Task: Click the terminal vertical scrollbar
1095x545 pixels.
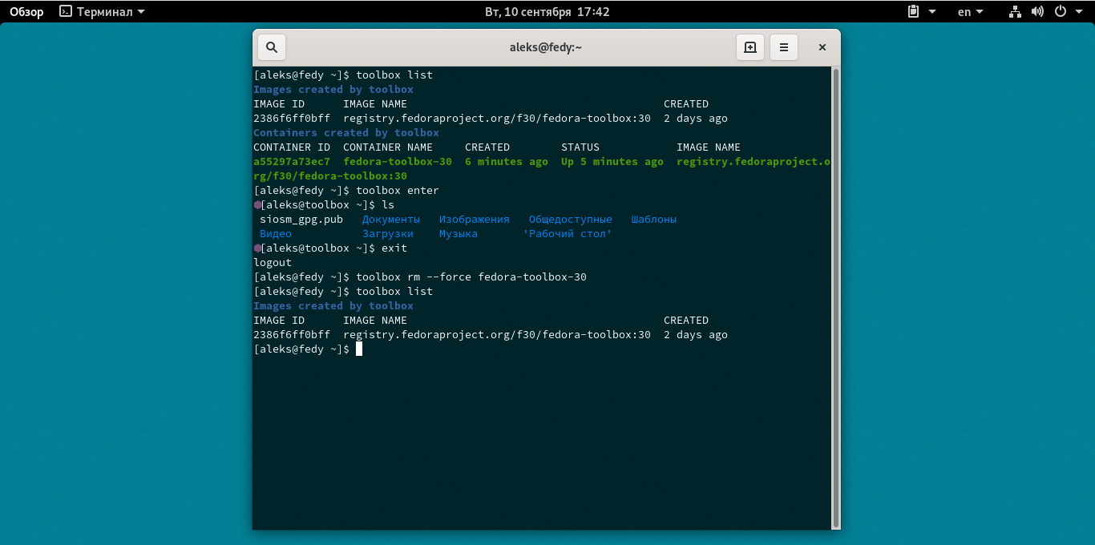Action: click(x=836, y=297)
